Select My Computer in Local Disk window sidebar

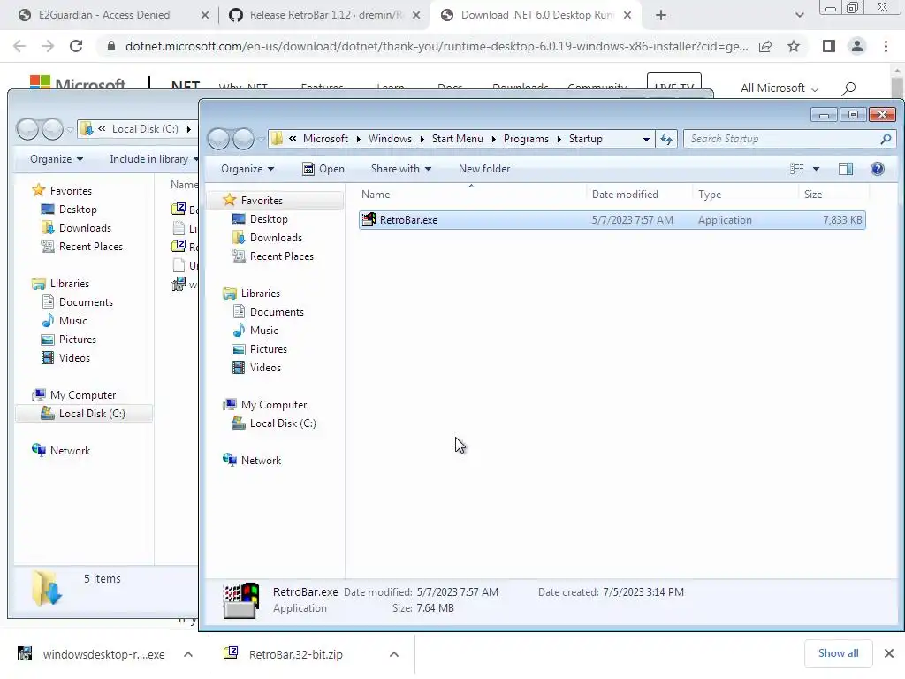click(82, 395)
